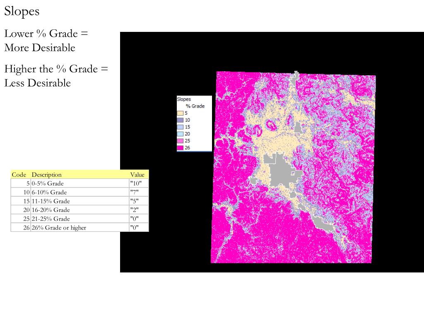Click the 'Slopes' legend heading
The image size is (424, 318).
[x=184, y=99]
